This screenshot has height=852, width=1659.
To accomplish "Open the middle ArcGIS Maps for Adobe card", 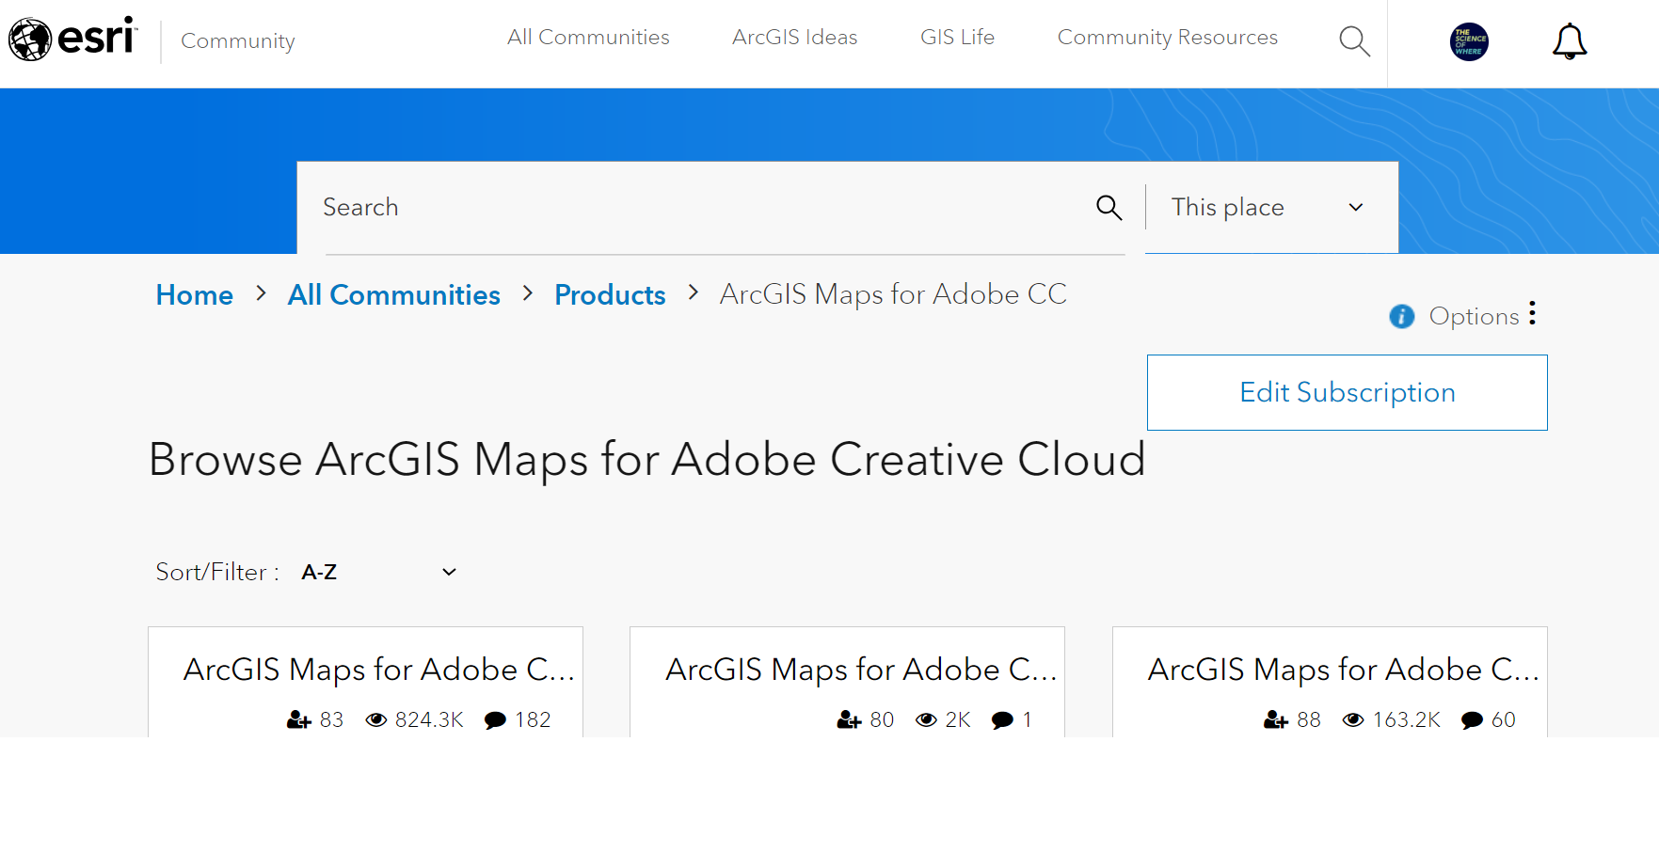I will point(846,669).
